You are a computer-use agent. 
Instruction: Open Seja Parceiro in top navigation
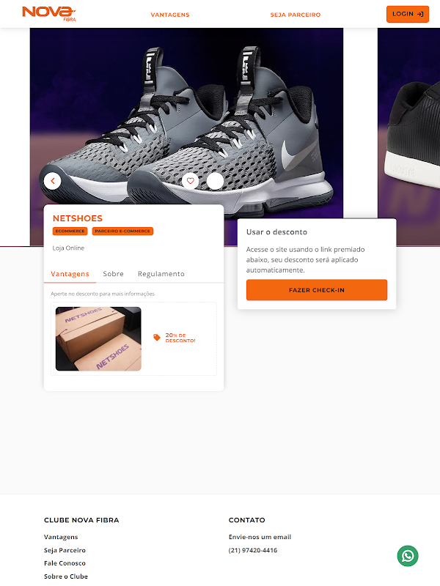tap(296, 15)
